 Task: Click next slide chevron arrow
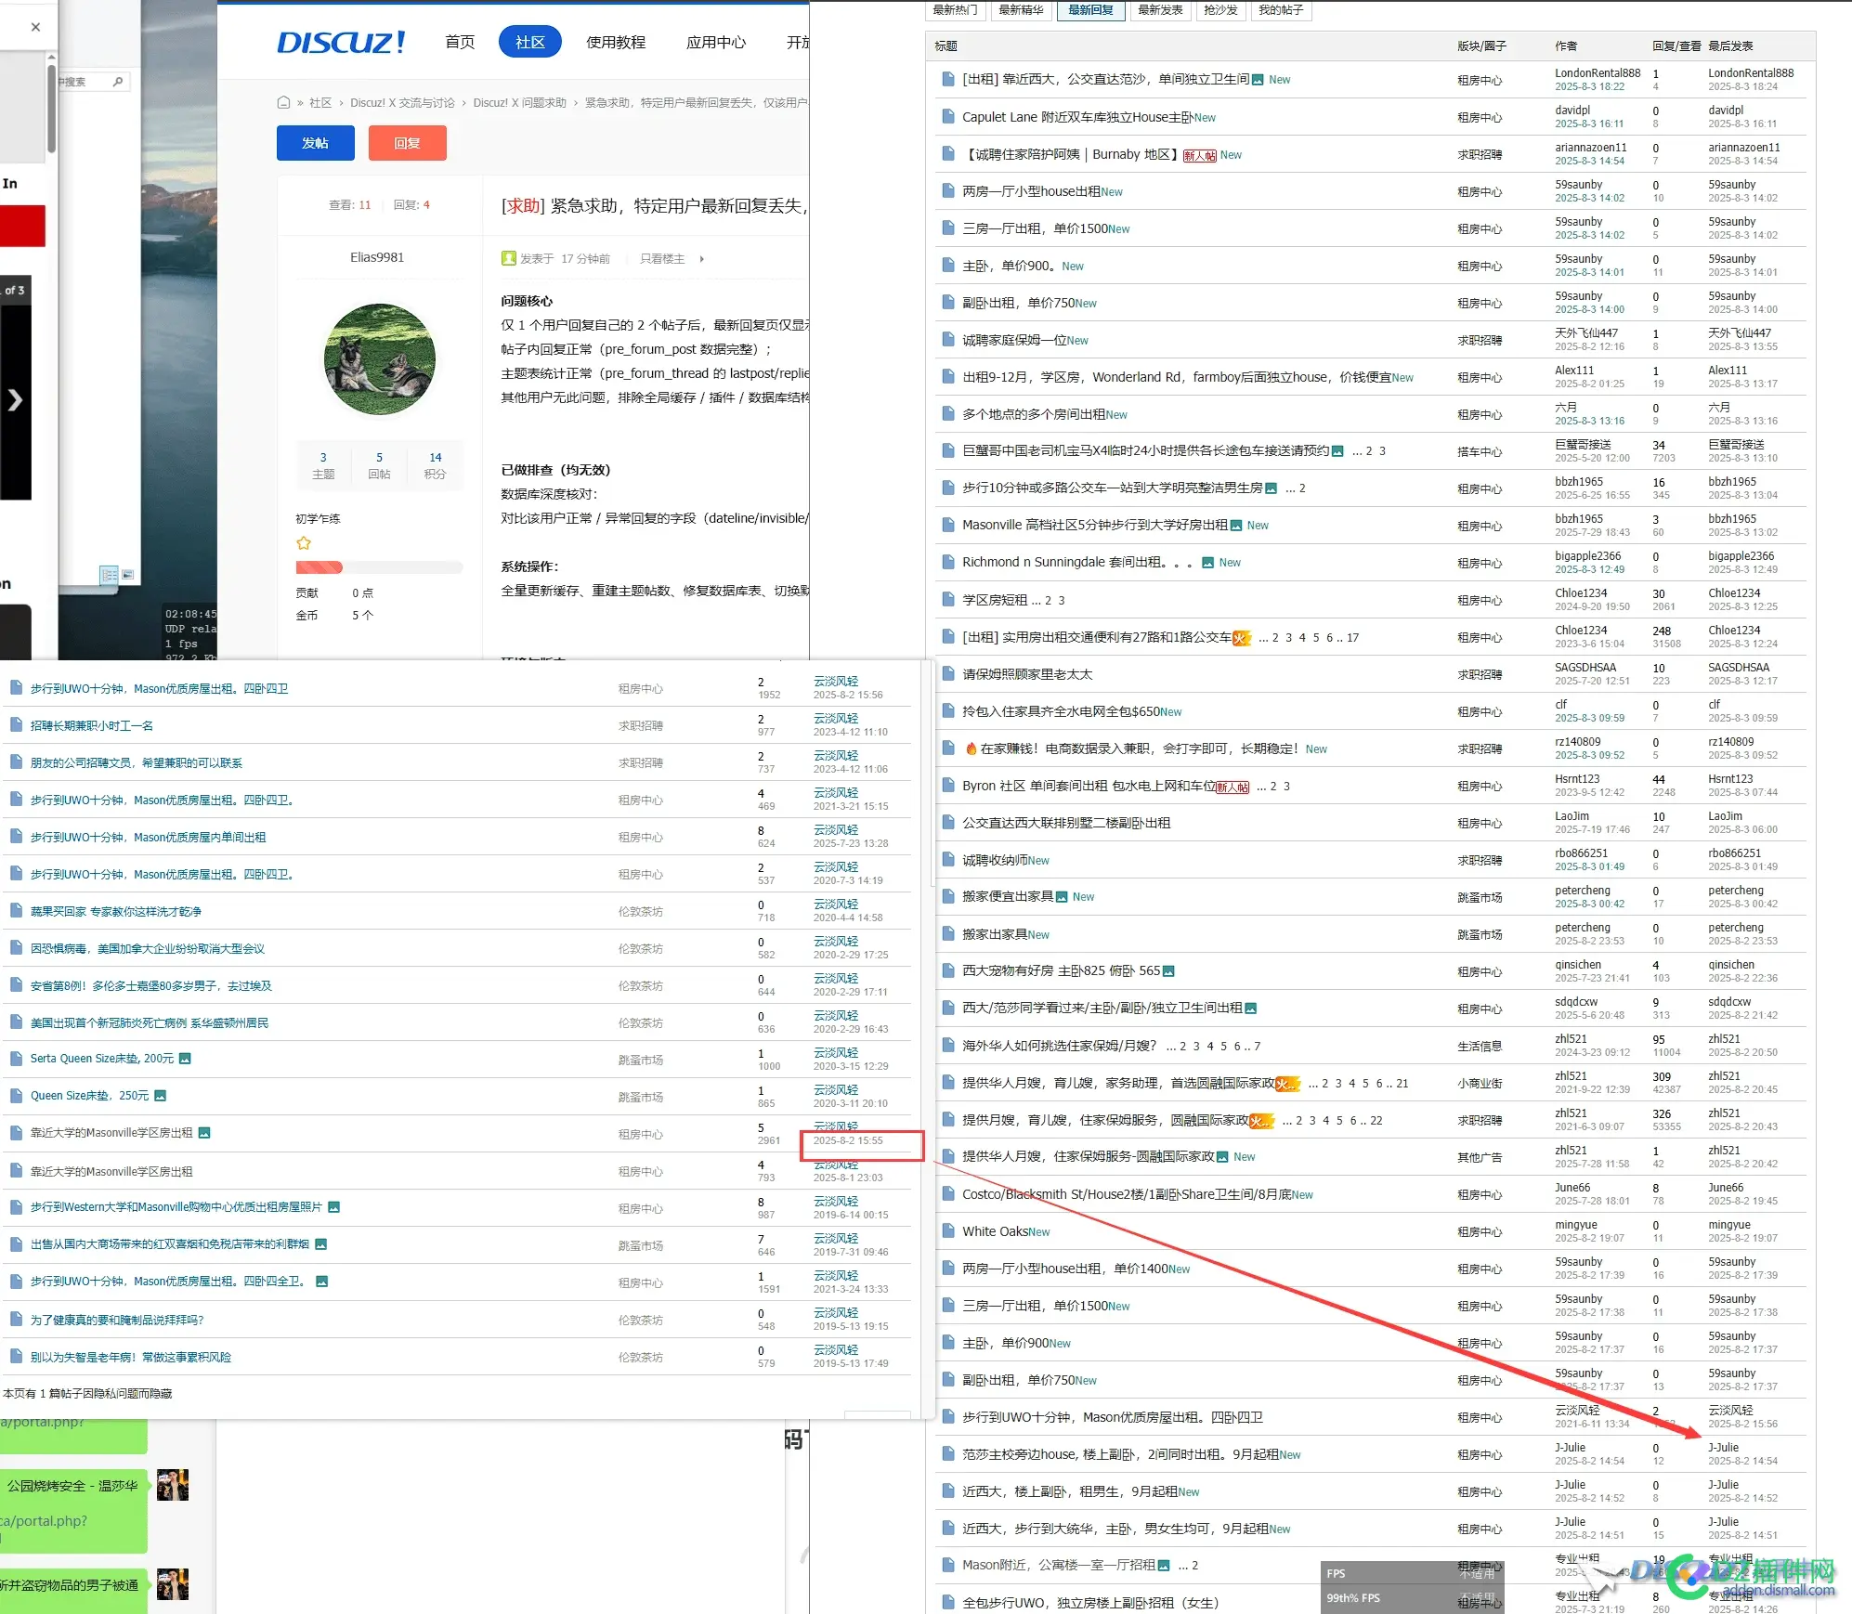(15, 400)
